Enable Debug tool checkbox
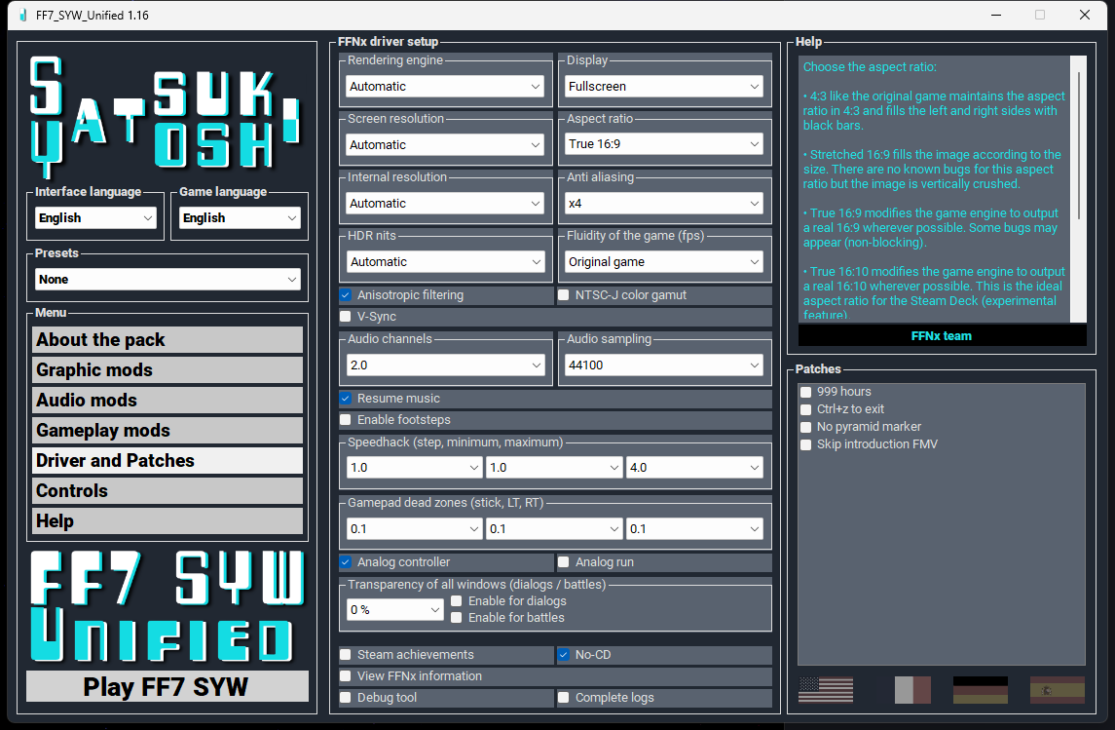This screenshot has width=1115, height=730. 346,697
